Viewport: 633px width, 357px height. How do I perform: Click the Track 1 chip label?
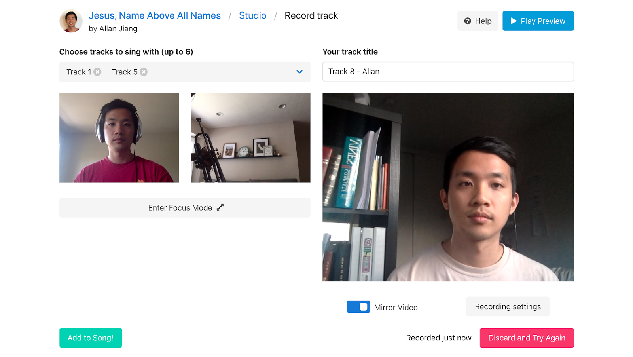[x=79, y=72]
